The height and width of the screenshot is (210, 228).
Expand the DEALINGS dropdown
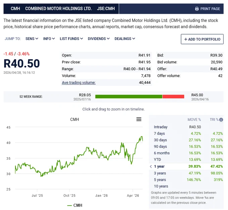(x=125, y=39)
